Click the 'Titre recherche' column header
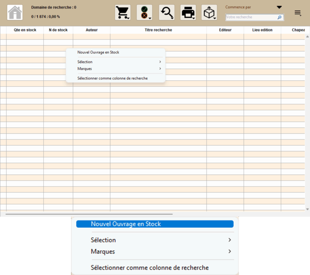Screen dimensions: 310x275 point(158,30)
